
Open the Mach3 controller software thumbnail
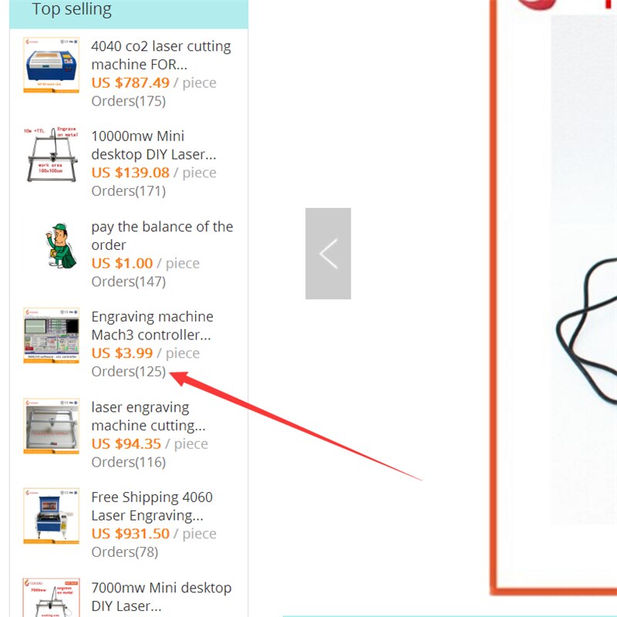51,335
